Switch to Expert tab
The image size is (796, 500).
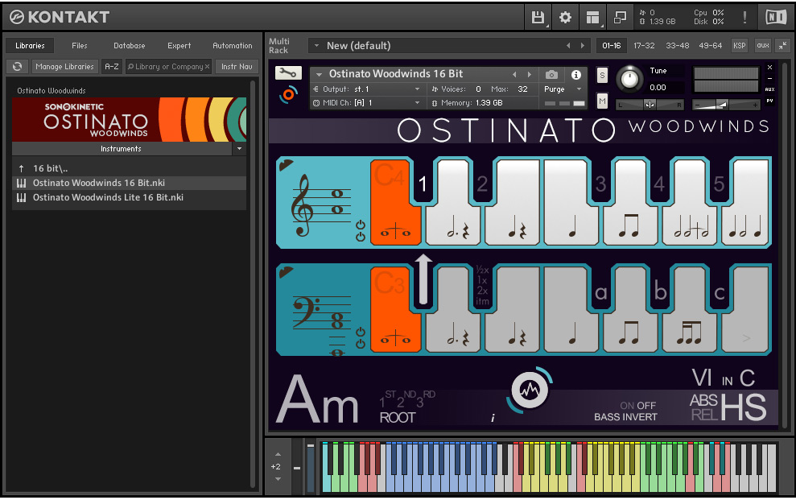tap(179, 46)
